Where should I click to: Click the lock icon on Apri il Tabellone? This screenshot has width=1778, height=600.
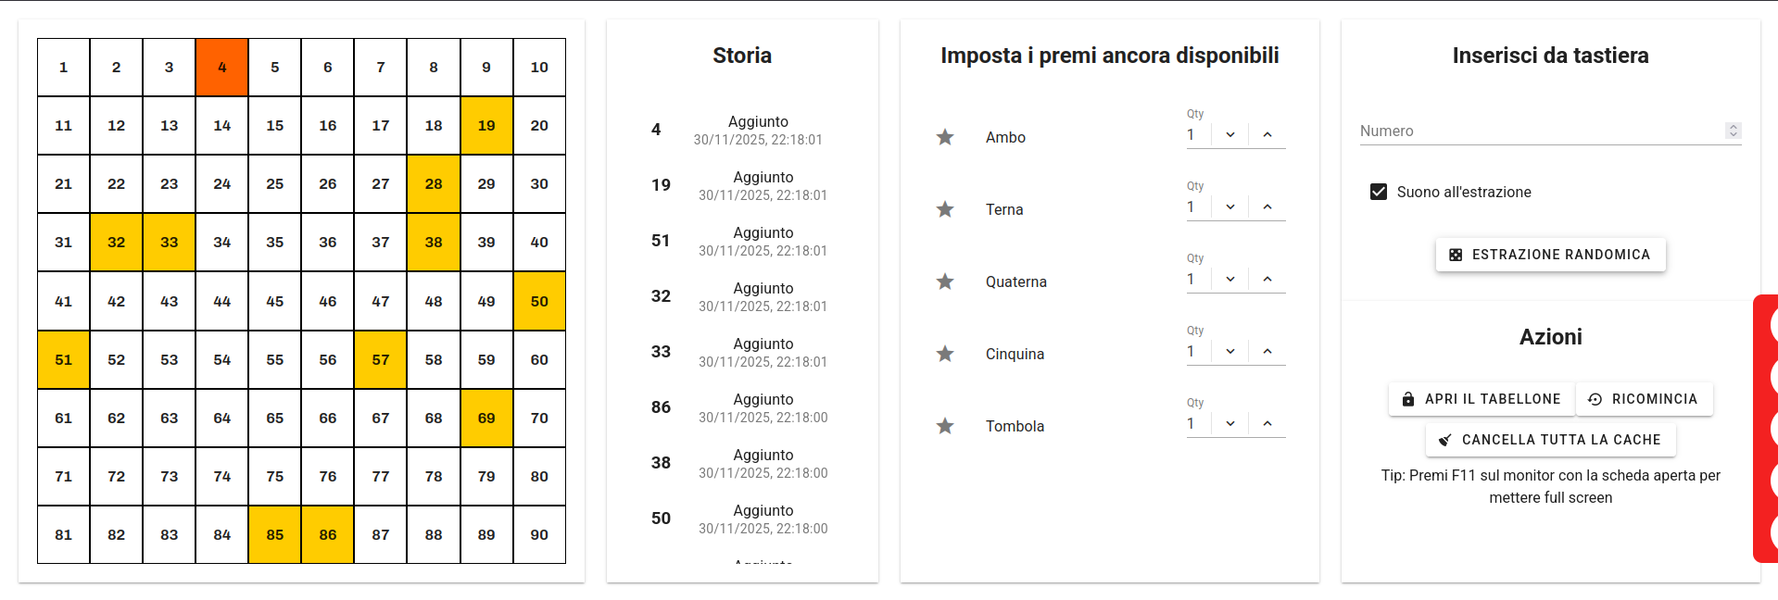(1408, 399)
